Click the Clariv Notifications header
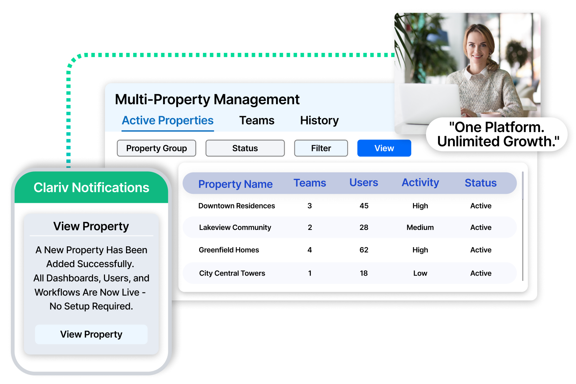576x384 pixels. click(x=91, y=187)
